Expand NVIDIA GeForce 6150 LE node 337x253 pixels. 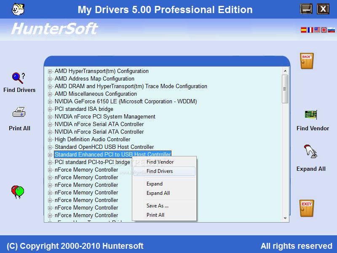(x=50, y=102)
